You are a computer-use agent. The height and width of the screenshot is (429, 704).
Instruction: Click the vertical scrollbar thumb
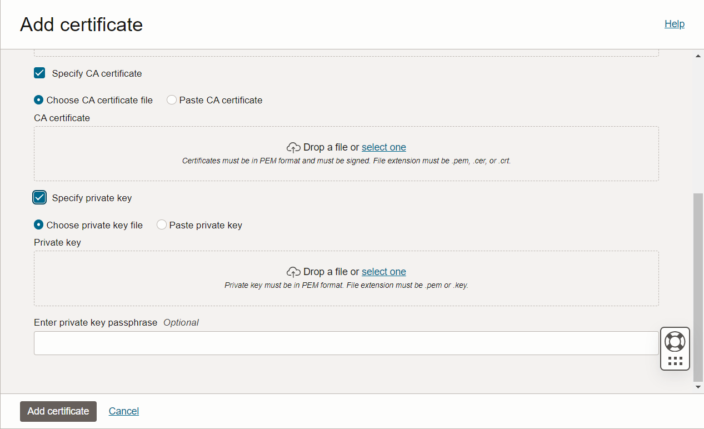(x=698, y=287)
